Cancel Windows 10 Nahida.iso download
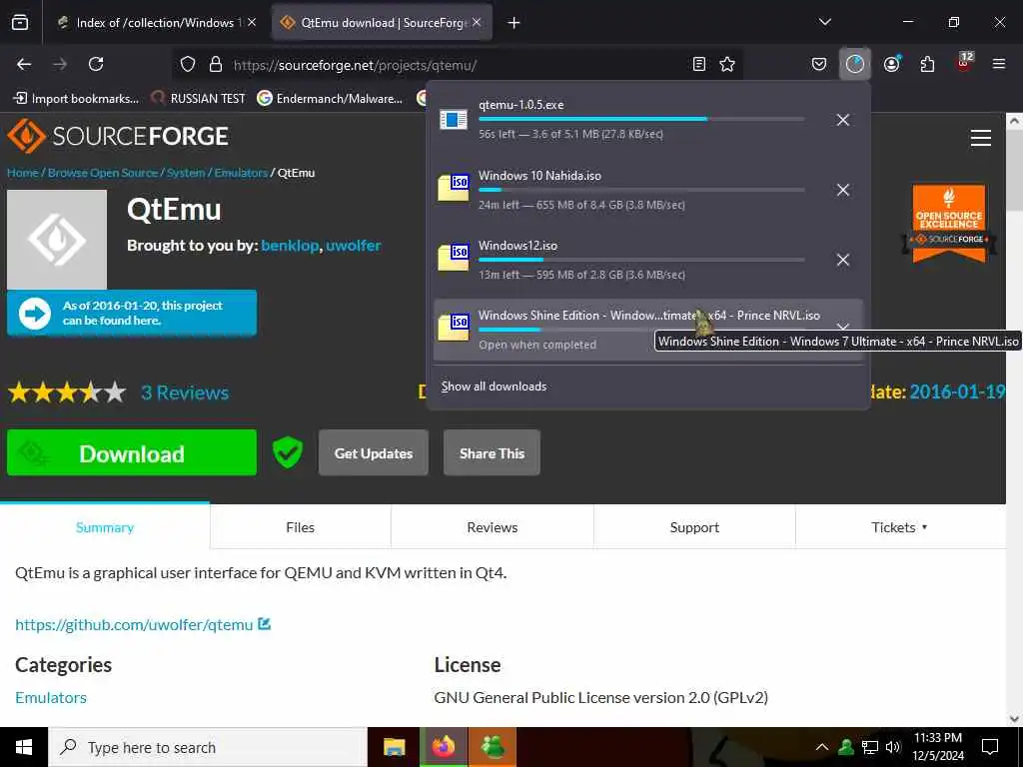 [x=843, y=190]
